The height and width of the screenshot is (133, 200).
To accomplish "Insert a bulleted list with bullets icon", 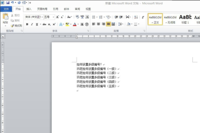I will [x=93, y=17].
